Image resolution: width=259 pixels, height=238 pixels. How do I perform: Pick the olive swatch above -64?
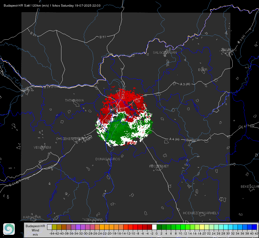(54, 227)
